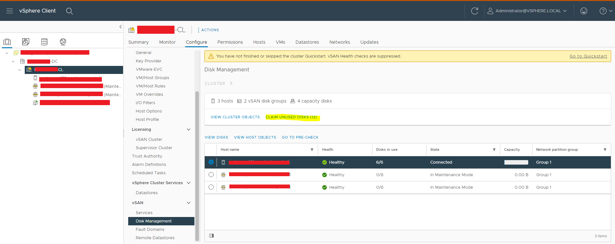Image resolution: width=615 pixels, height=244 pixels.
Task: Sort by the Disks in use column header
Action: (x=387, y=150)
